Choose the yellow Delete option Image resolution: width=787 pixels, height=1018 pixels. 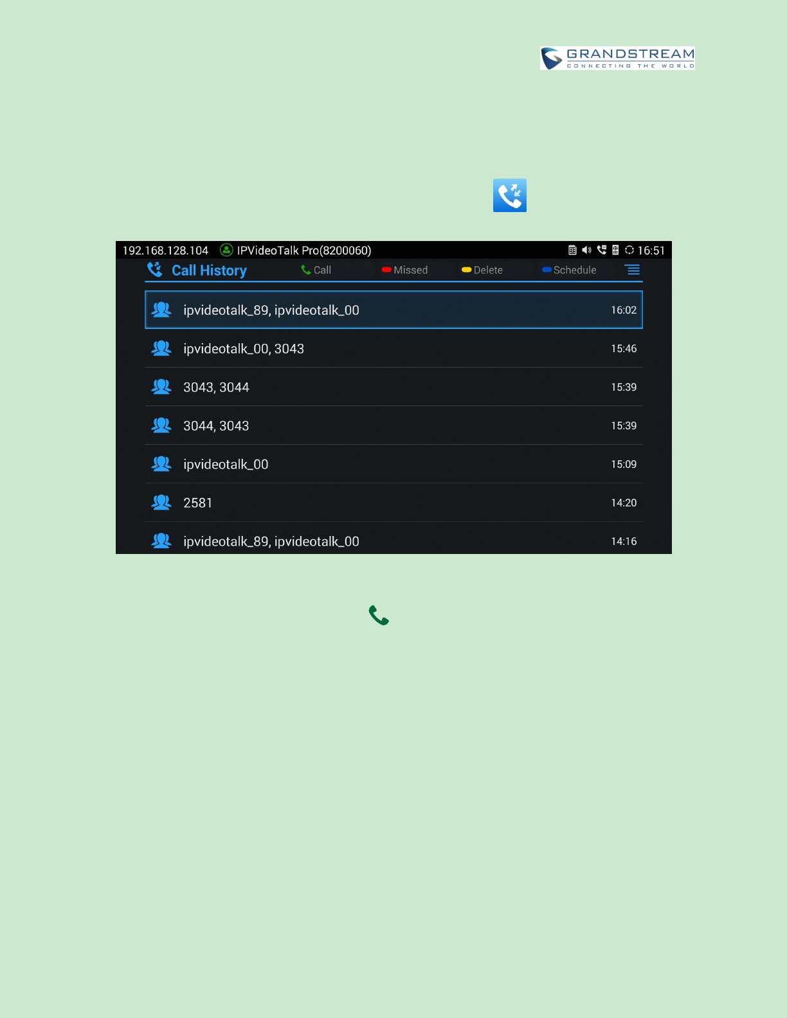(x=482, y=270)
